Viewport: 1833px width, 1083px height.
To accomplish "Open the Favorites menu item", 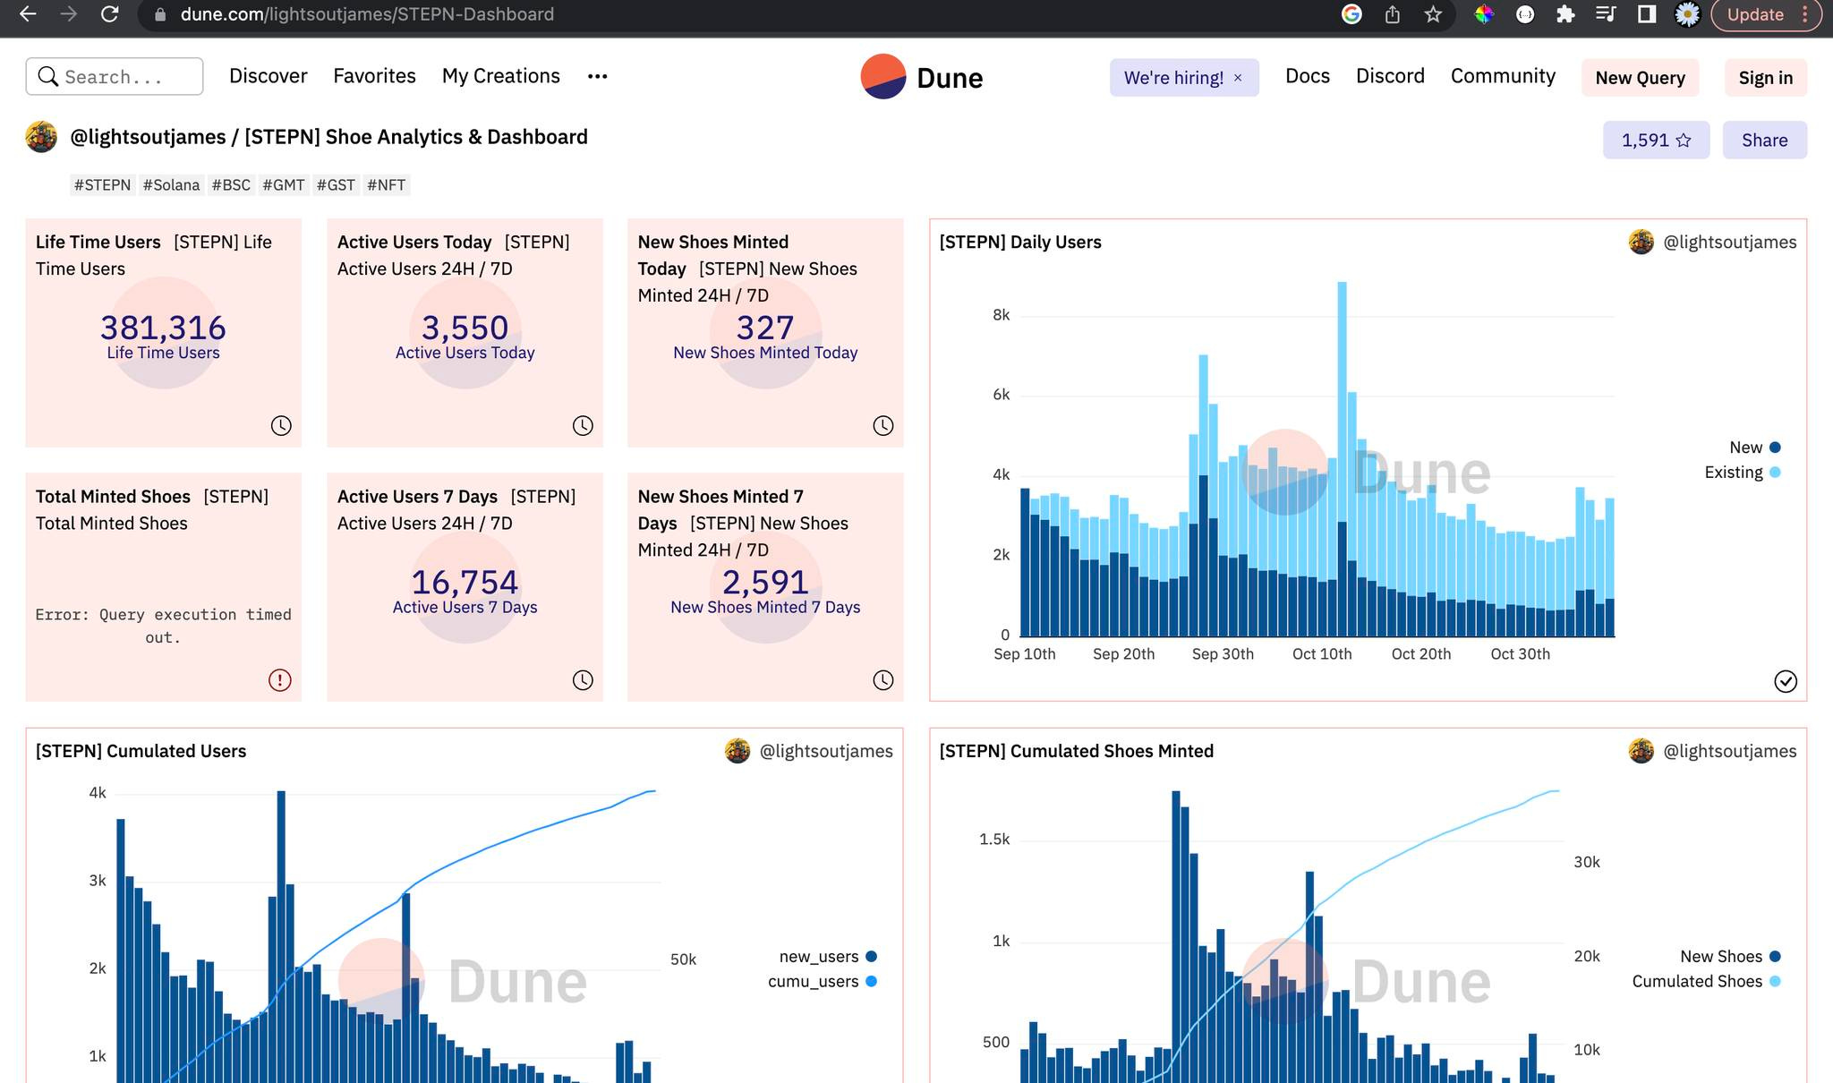I will point(374,76).
